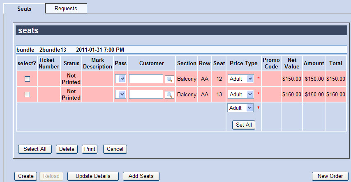Open Pass dropdown for seat 13

[x=121, y=94]
